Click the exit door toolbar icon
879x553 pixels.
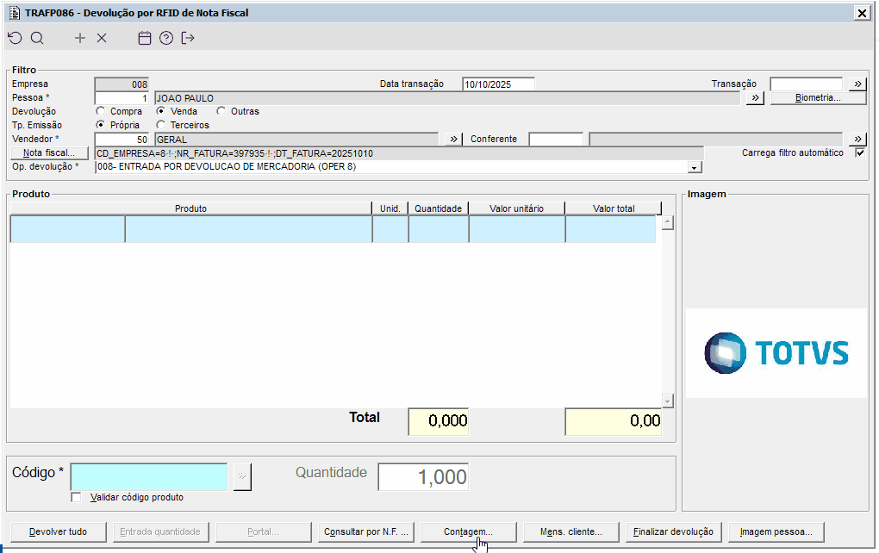188,38
